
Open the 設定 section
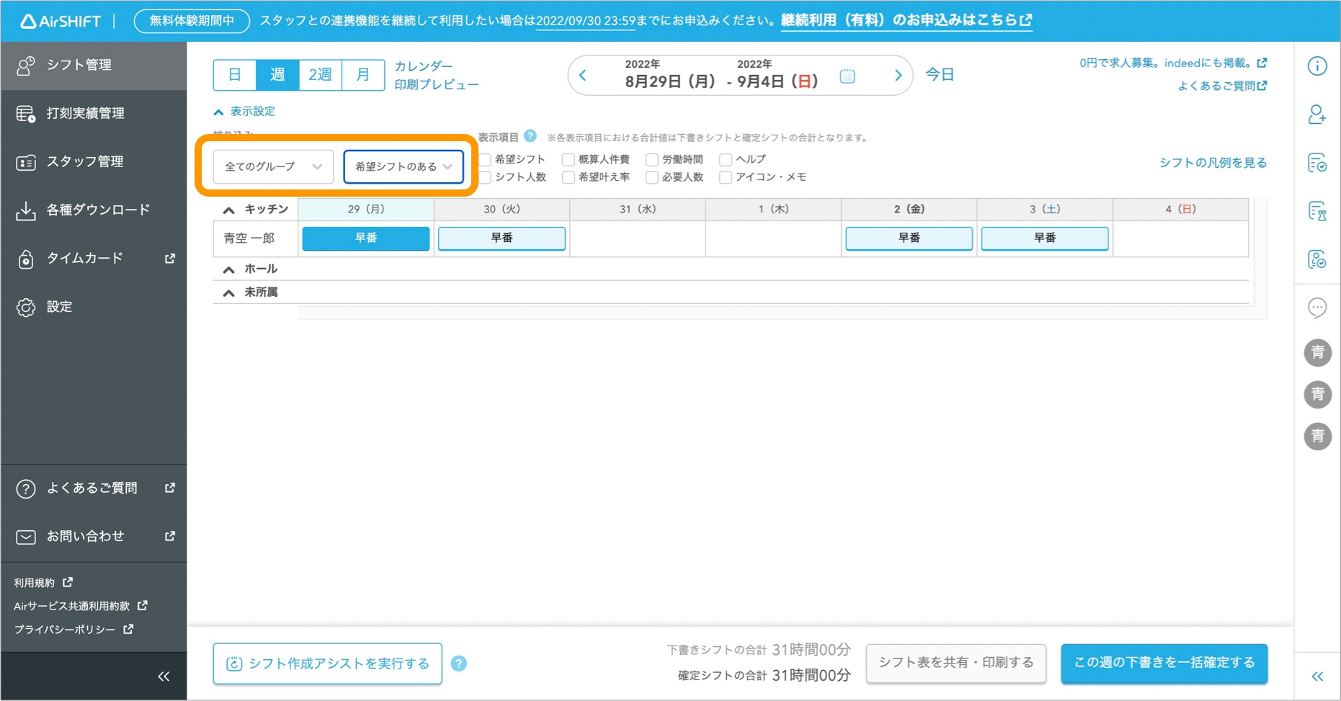pos(59,306)
